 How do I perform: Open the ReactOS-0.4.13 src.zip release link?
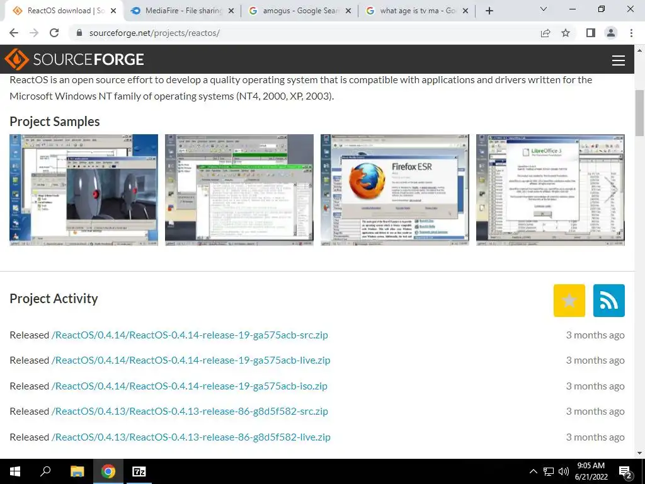(190, 411)
